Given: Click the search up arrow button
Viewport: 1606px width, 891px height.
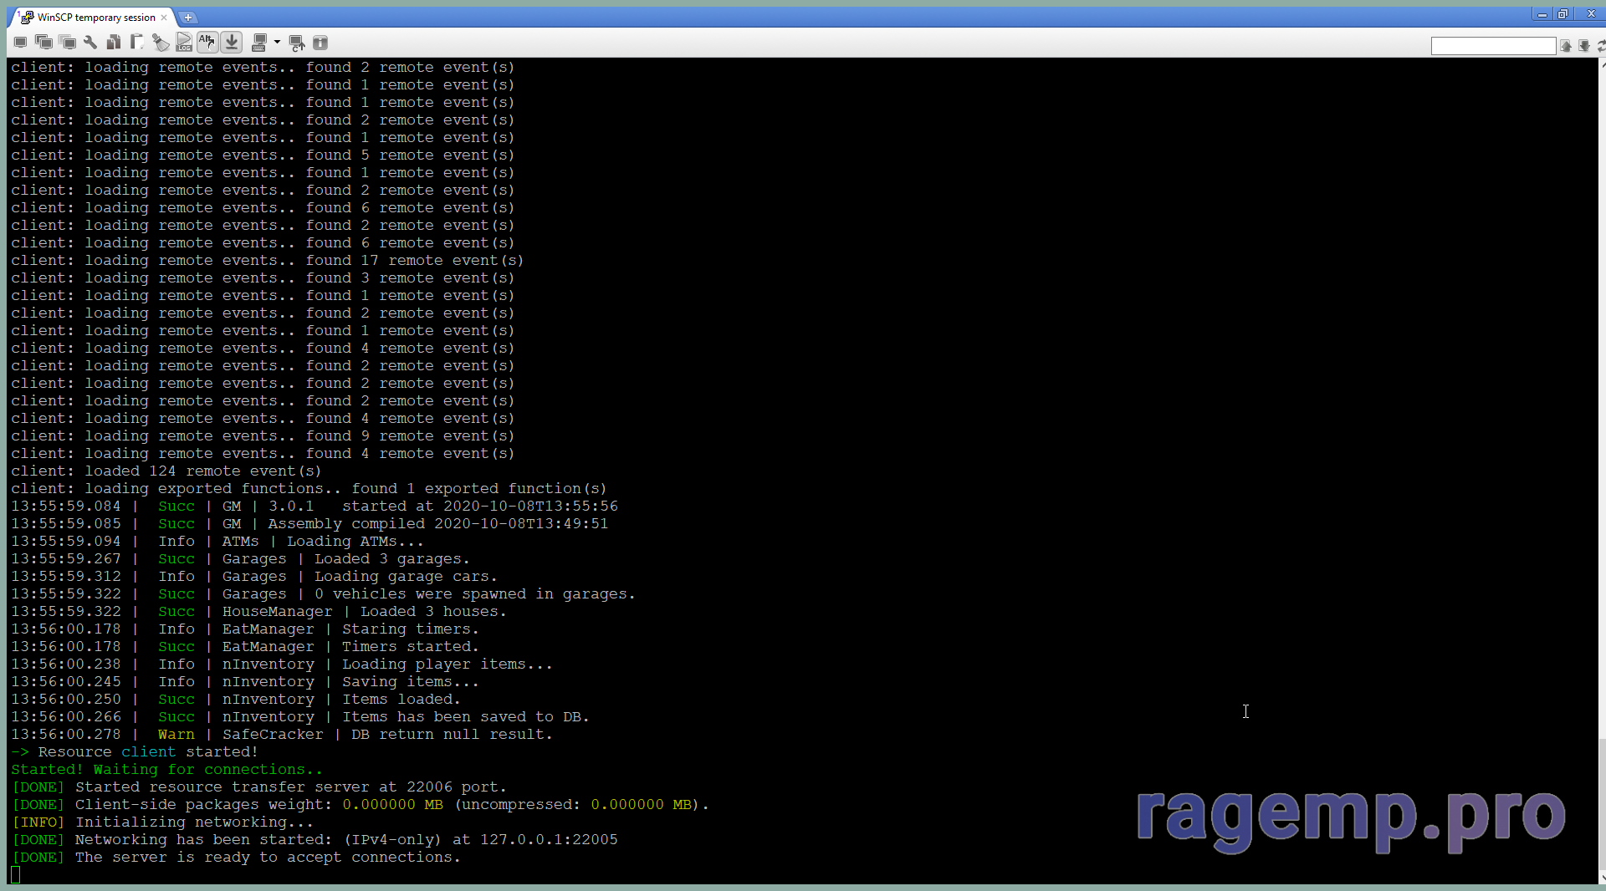Looking at the screenshot, I should pos(1566,46).
